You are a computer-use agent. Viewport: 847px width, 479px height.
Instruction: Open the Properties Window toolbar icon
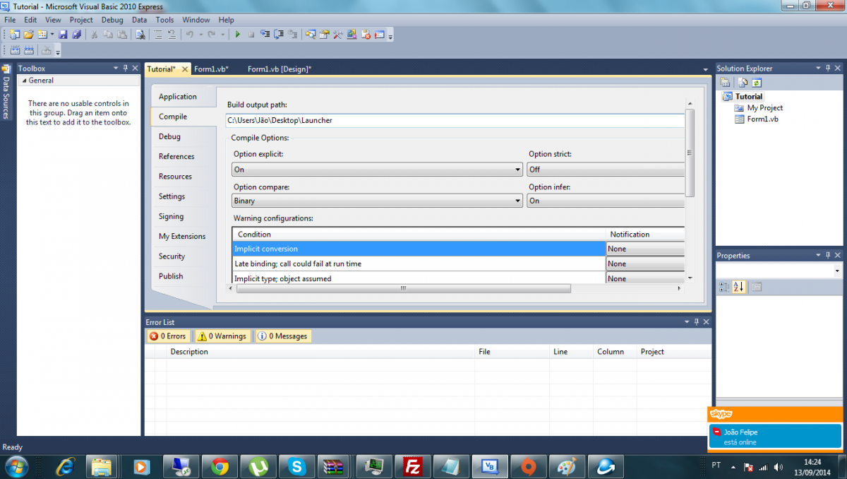325,34
